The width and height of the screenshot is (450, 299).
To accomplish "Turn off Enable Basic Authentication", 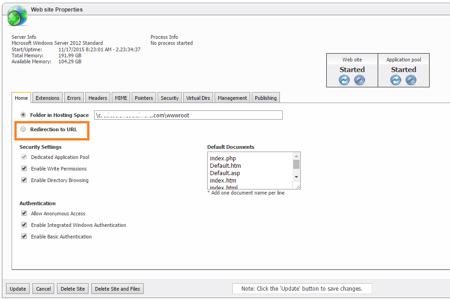I will [24, 237].
